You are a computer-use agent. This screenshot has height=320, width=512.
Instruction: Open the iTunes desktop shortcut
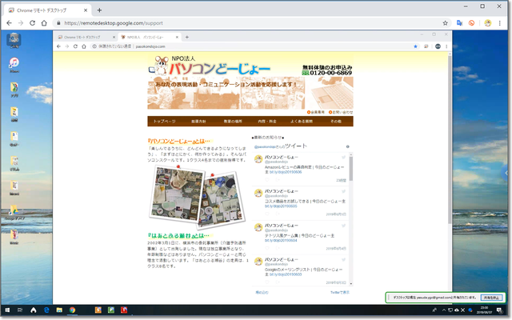[14, 64]
